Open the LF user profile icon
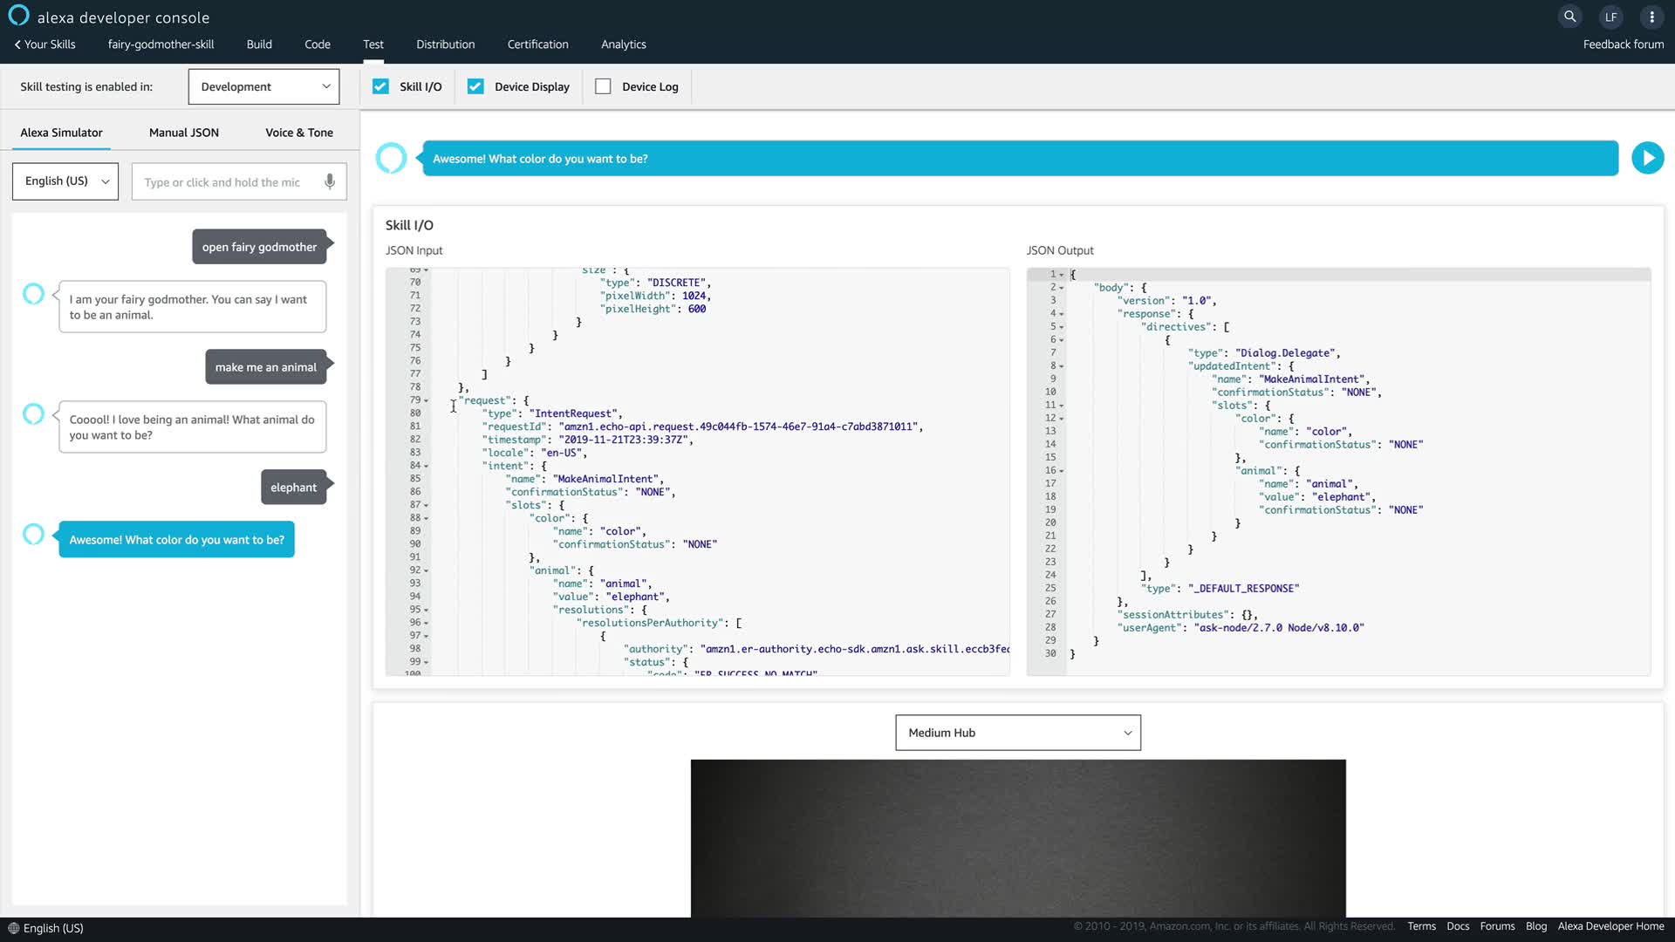 click(x=1610, y=17)
